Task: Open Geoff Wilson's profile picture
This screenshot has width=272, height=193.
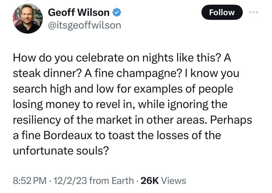Action: [x=28, y=19]
